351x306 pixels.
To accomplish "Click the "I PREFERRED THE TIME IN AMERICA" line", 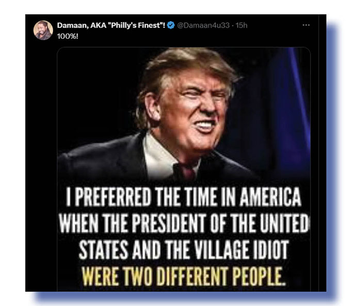I will tap(184, 197).
